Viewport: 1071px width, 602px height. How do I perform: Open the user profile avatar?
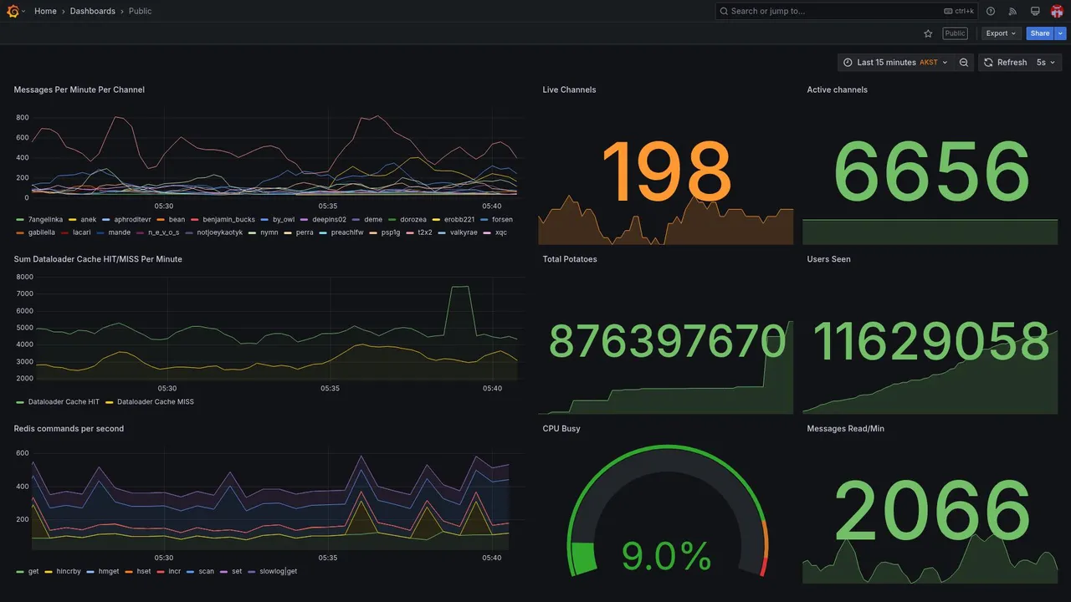pyautogui.click(x=1057, y=11)
